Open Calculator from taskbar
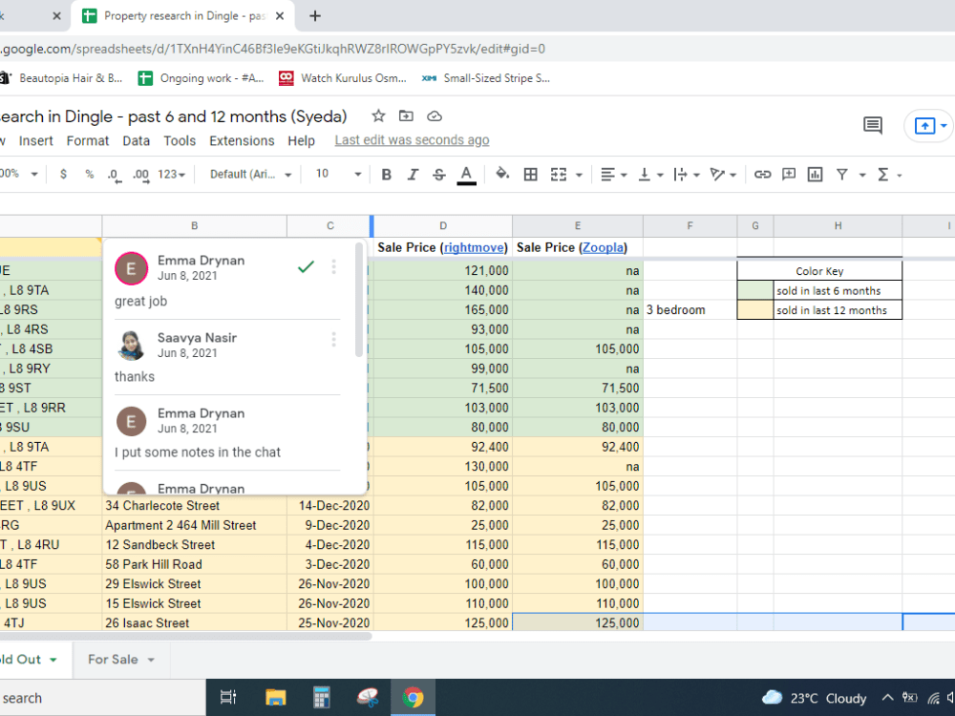The height and width of the screenshot is (716, 955). pyautogui.click(x=322, y=697)
